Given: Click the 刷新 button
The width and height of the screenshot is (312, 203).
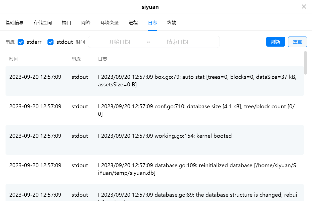Looking at the screenshot, I should (276, 42).
